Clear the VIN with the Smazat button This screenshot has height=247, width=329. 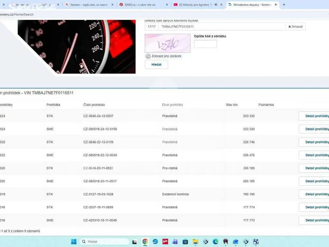(296, 27)
